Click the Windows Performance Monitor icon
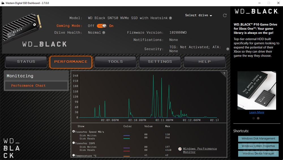Viewport: 283px width, 160px height. (x=180, y=149)
